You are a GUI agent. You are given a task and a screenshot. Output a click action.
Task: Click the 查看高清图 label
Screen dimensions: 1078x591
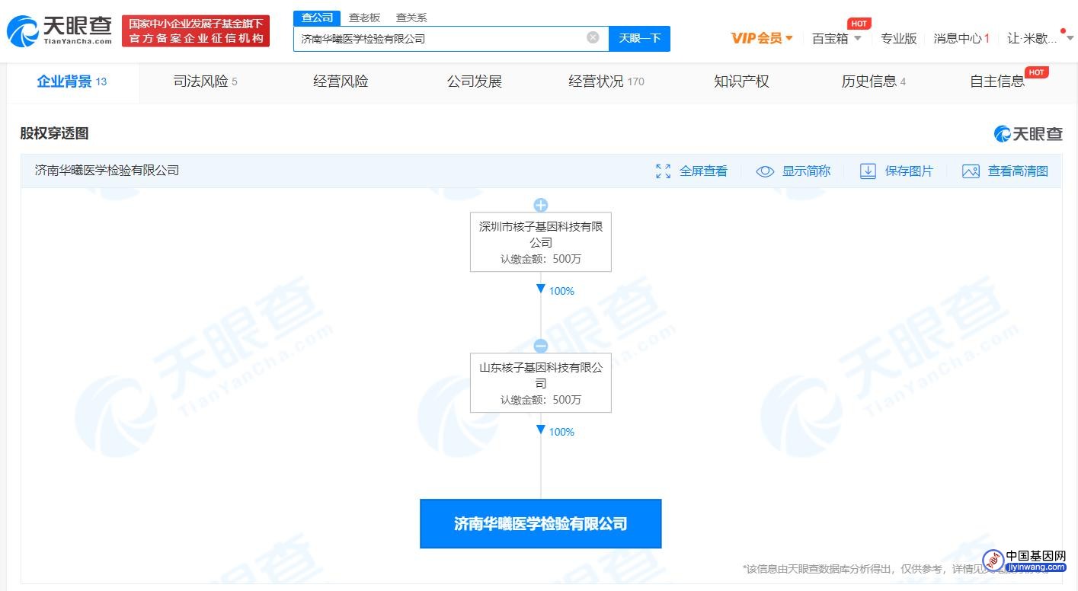[1018, 171]
